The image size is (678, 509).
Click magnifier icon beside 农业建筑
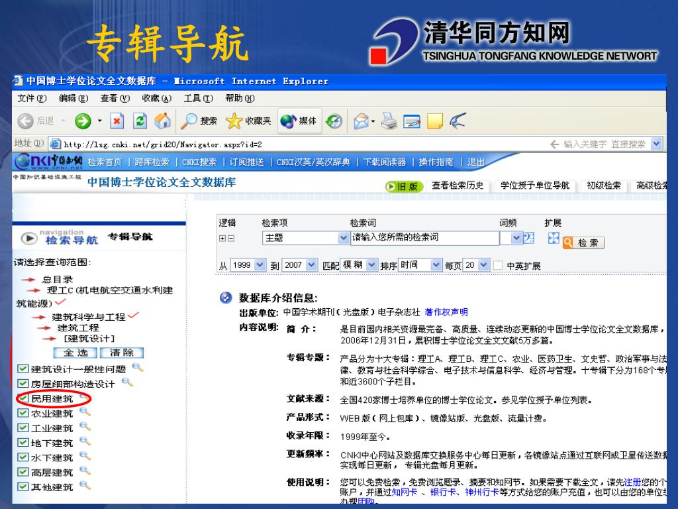85,412
